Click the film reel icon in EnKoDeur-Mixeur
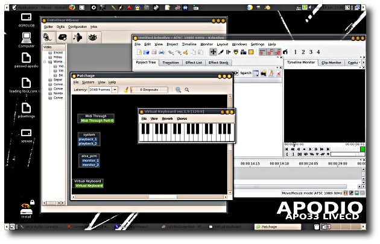Screen dimensions: 380x244 click(x=48, y=37)
